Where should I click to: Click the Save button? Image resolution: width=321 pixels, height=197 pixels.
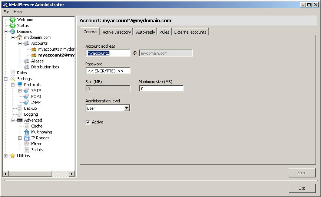(x=302, y=173)
